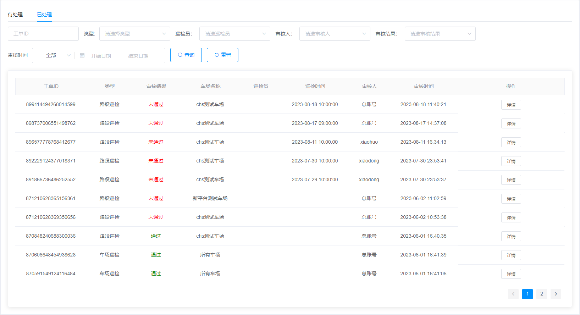This screenshot has height=315, width=580.
Task: Click the calendar icon in date range
Action: pyautogui.click(x=82, y=55)
